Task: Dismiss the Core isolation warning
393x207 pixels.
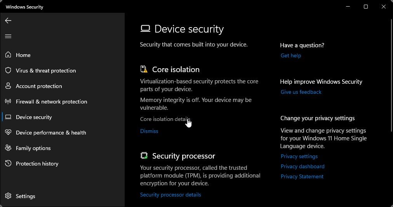Action: 149,131
